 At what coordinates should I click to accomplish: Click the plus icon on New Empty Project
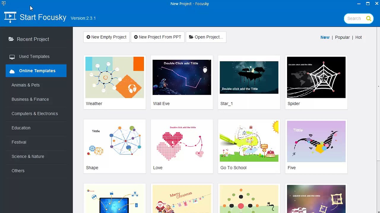click(88, 37)
